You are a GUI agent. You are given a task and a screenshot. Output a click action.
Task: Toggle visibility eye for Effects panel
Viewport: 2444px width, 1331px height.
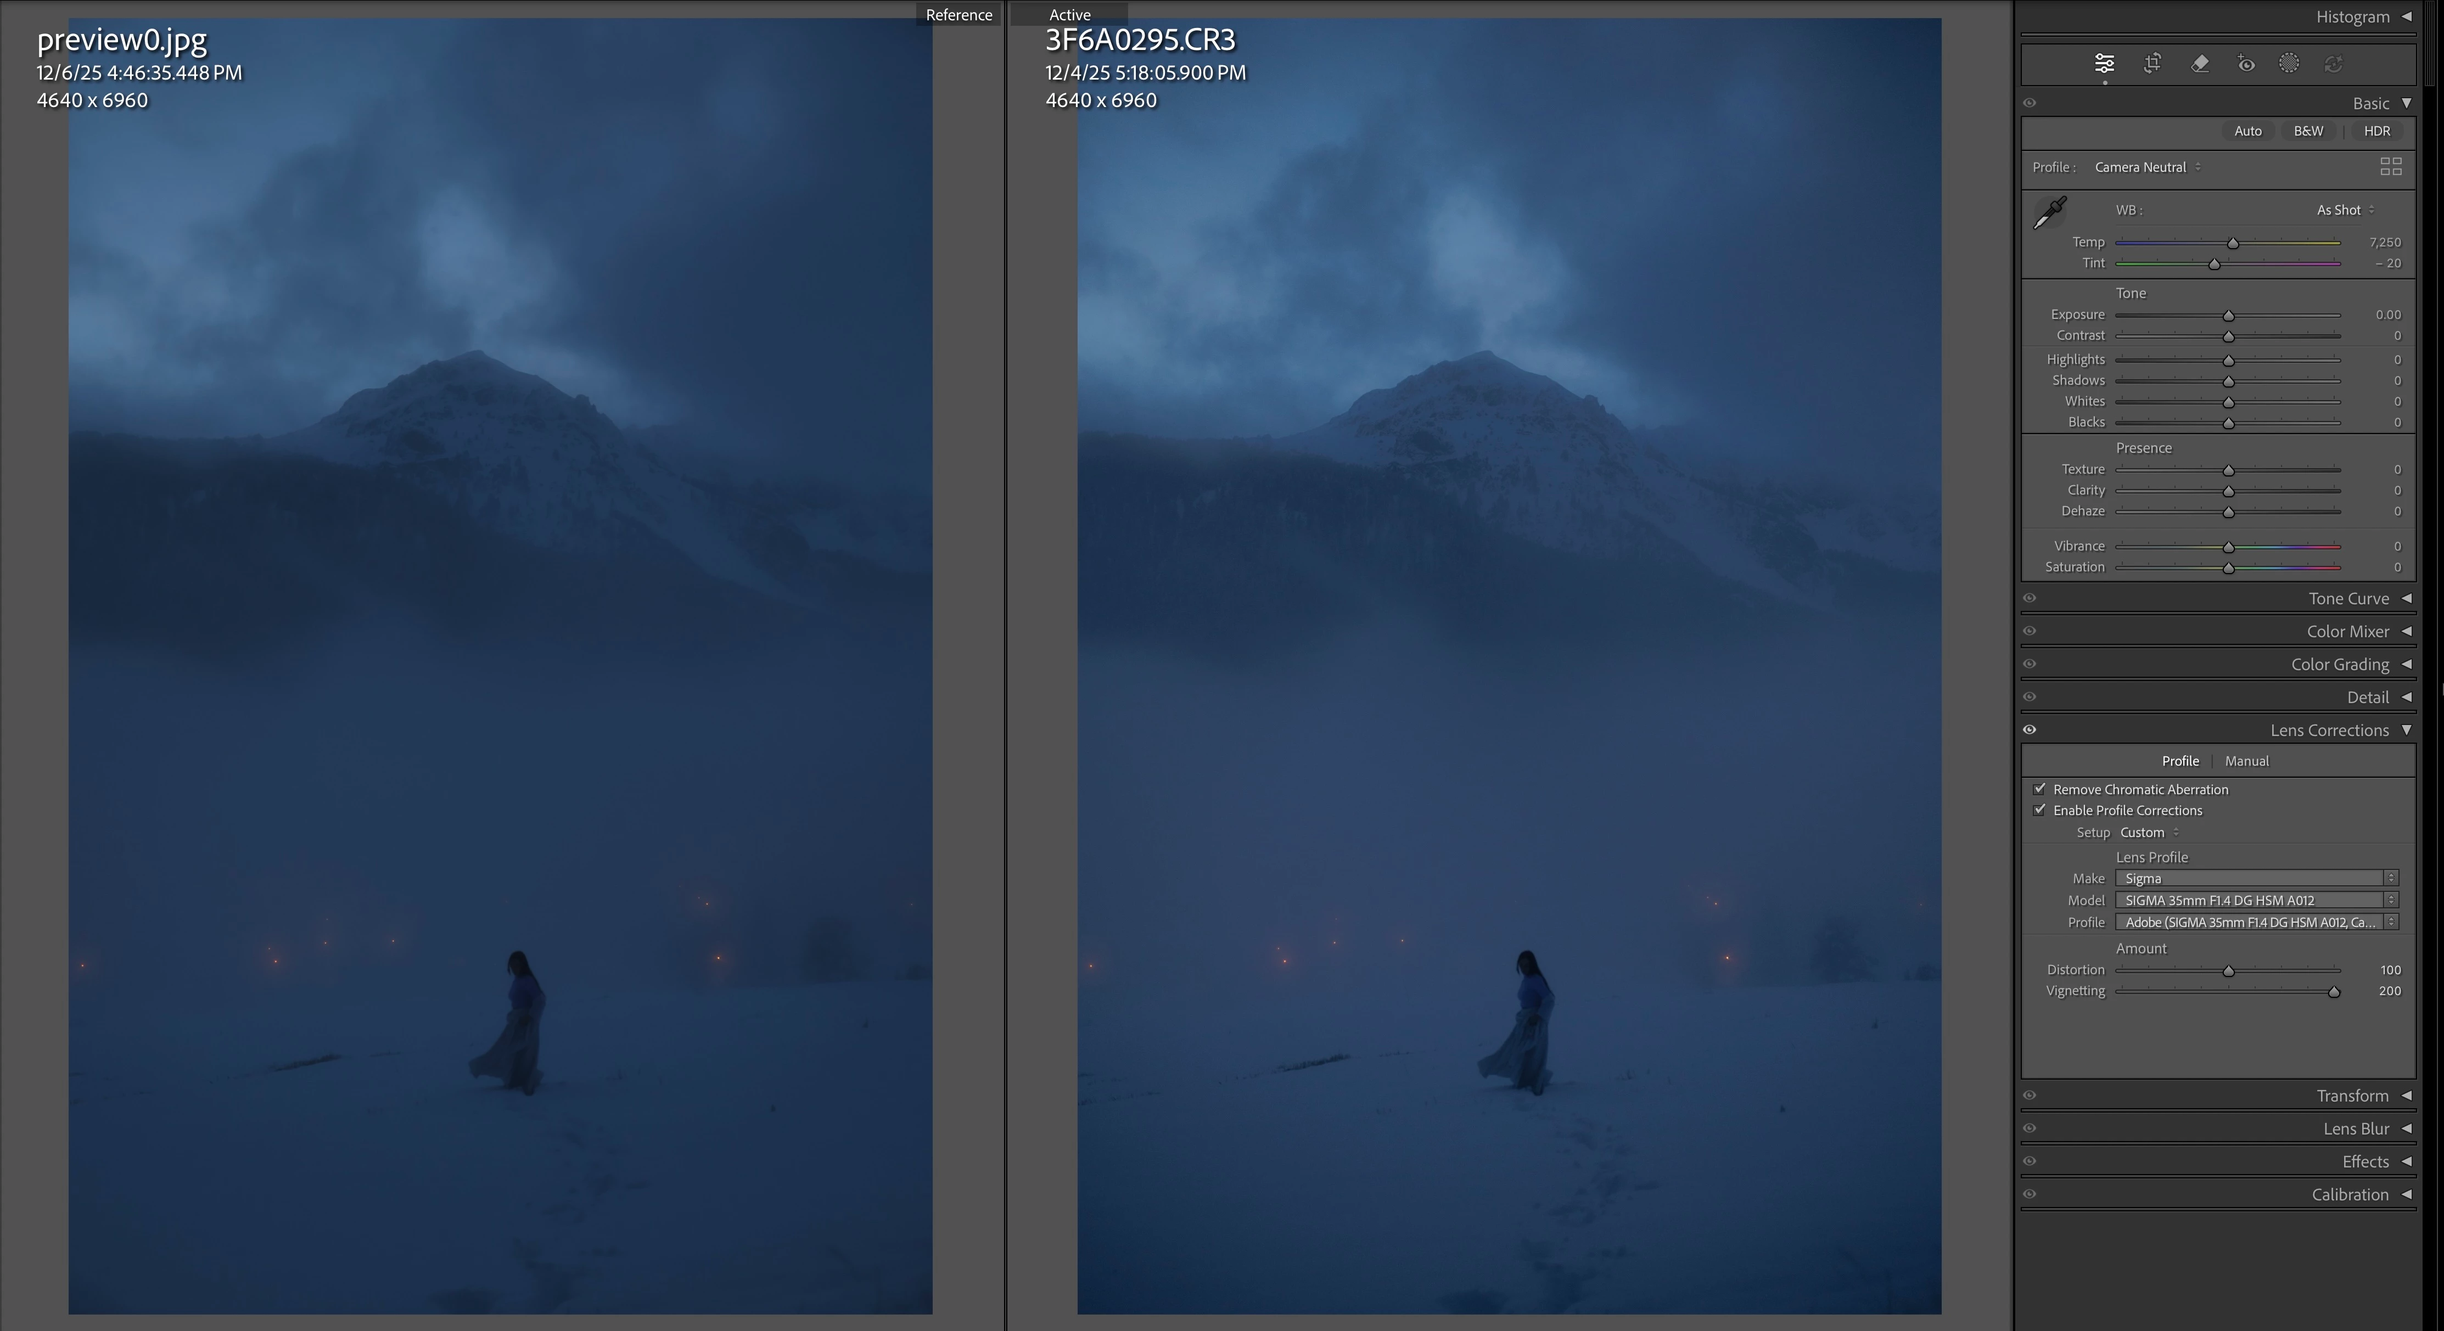pos(2030,1161)
